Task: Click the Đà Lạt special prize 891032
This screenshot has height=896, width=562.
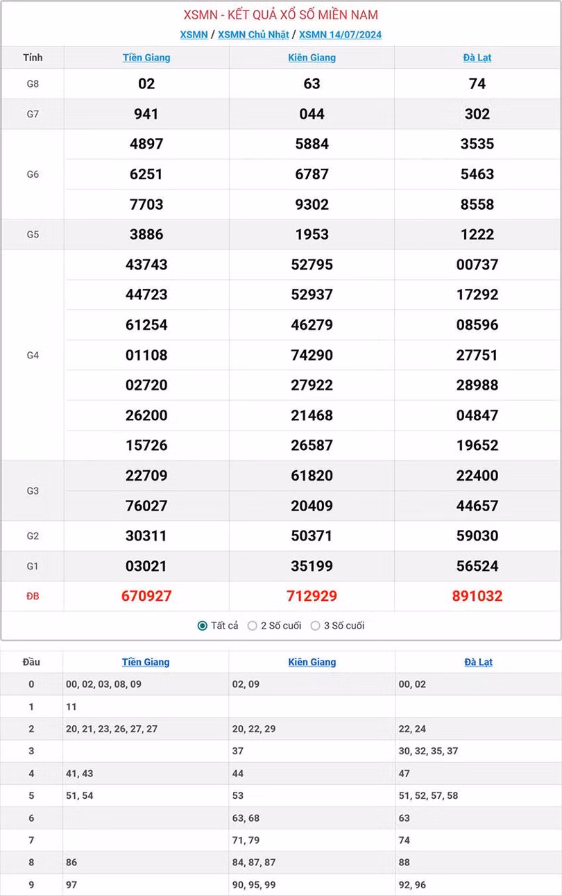Action: 477,596
